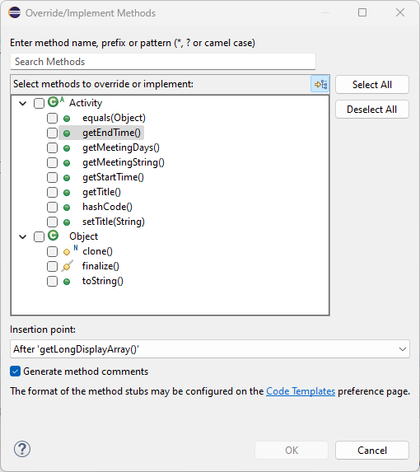Screen dimensions: 420x472
Task: Click the Cancel button
Action: [372, 451]
